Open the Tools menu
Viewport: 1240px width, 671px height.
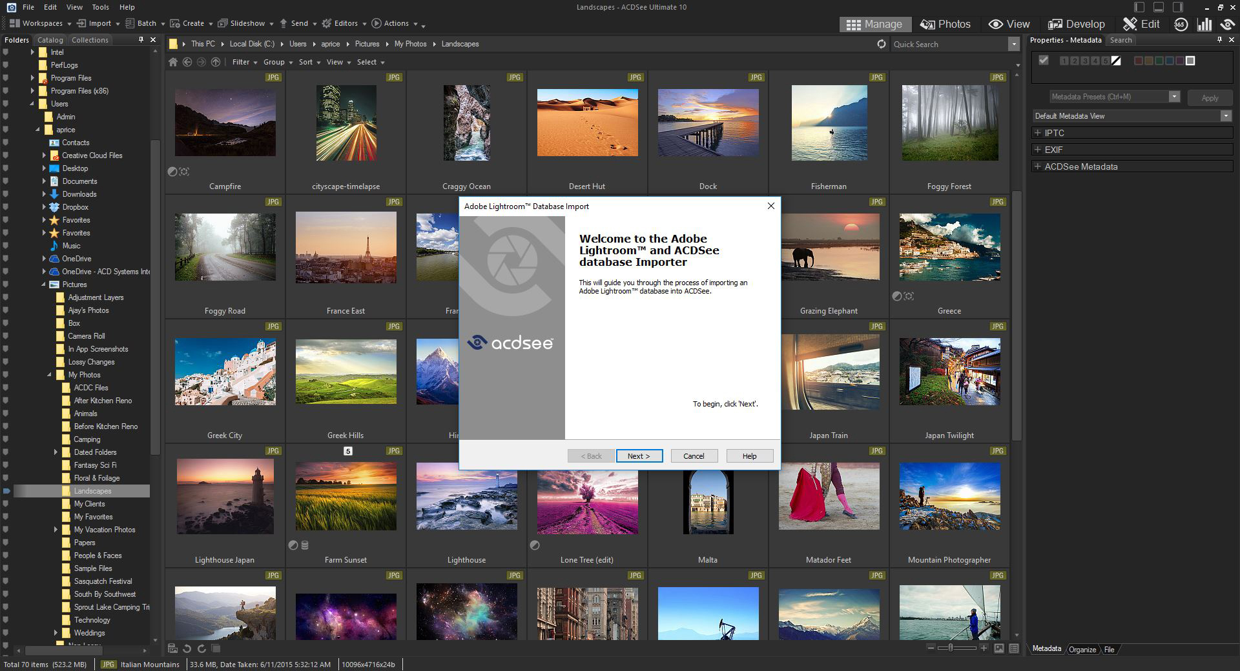100,7
